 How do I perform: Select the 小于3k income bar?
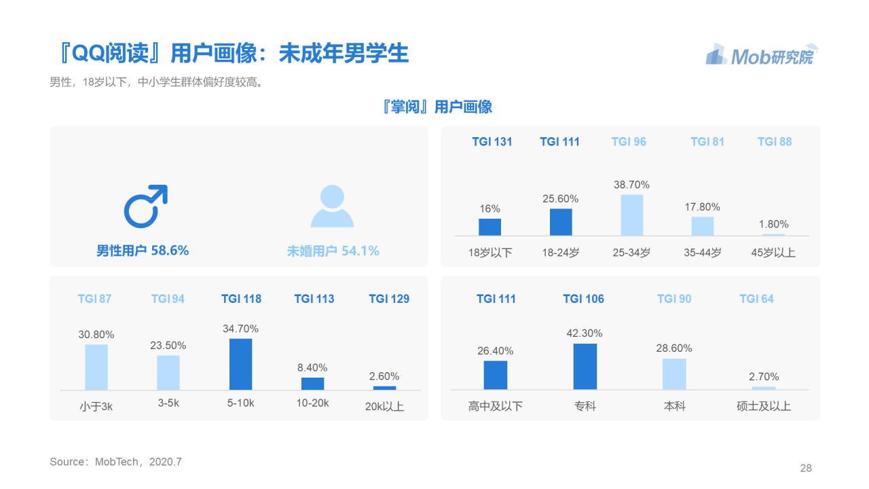96,367
